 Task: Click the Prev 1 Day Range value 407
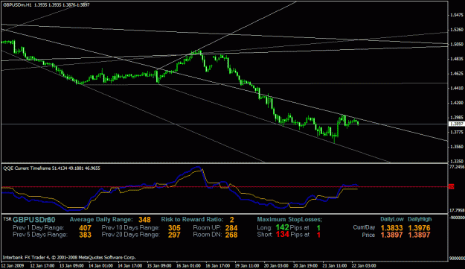pyautogui.click(x=85, y=228)
